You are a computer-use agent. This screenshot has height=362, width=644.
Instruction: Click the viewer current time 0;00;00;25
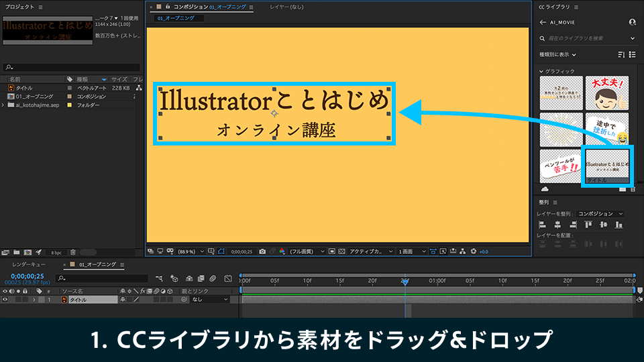pyautogui.click(x=241, y=251)
